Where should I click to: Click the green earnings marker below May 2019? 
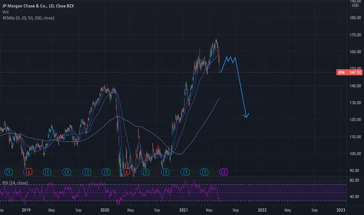click(x=48, y=172)
